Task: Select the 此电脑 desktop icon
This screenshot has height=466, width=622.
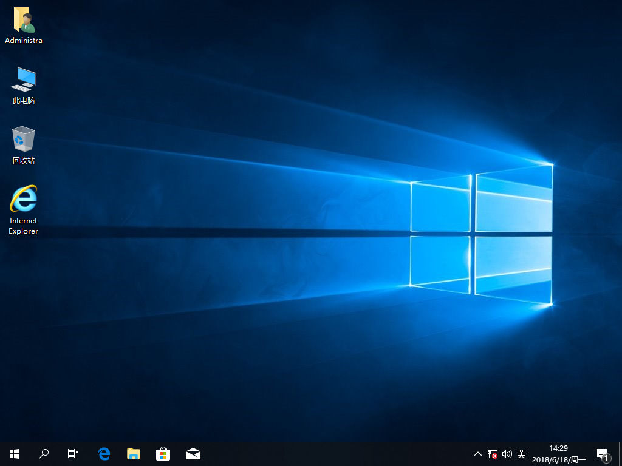Action: tap(24, 85)
